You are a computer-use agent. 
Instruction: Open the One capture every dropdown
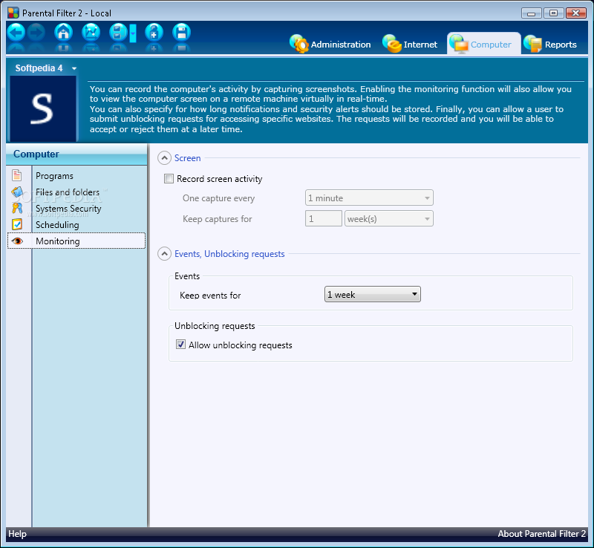pos(369,198)
